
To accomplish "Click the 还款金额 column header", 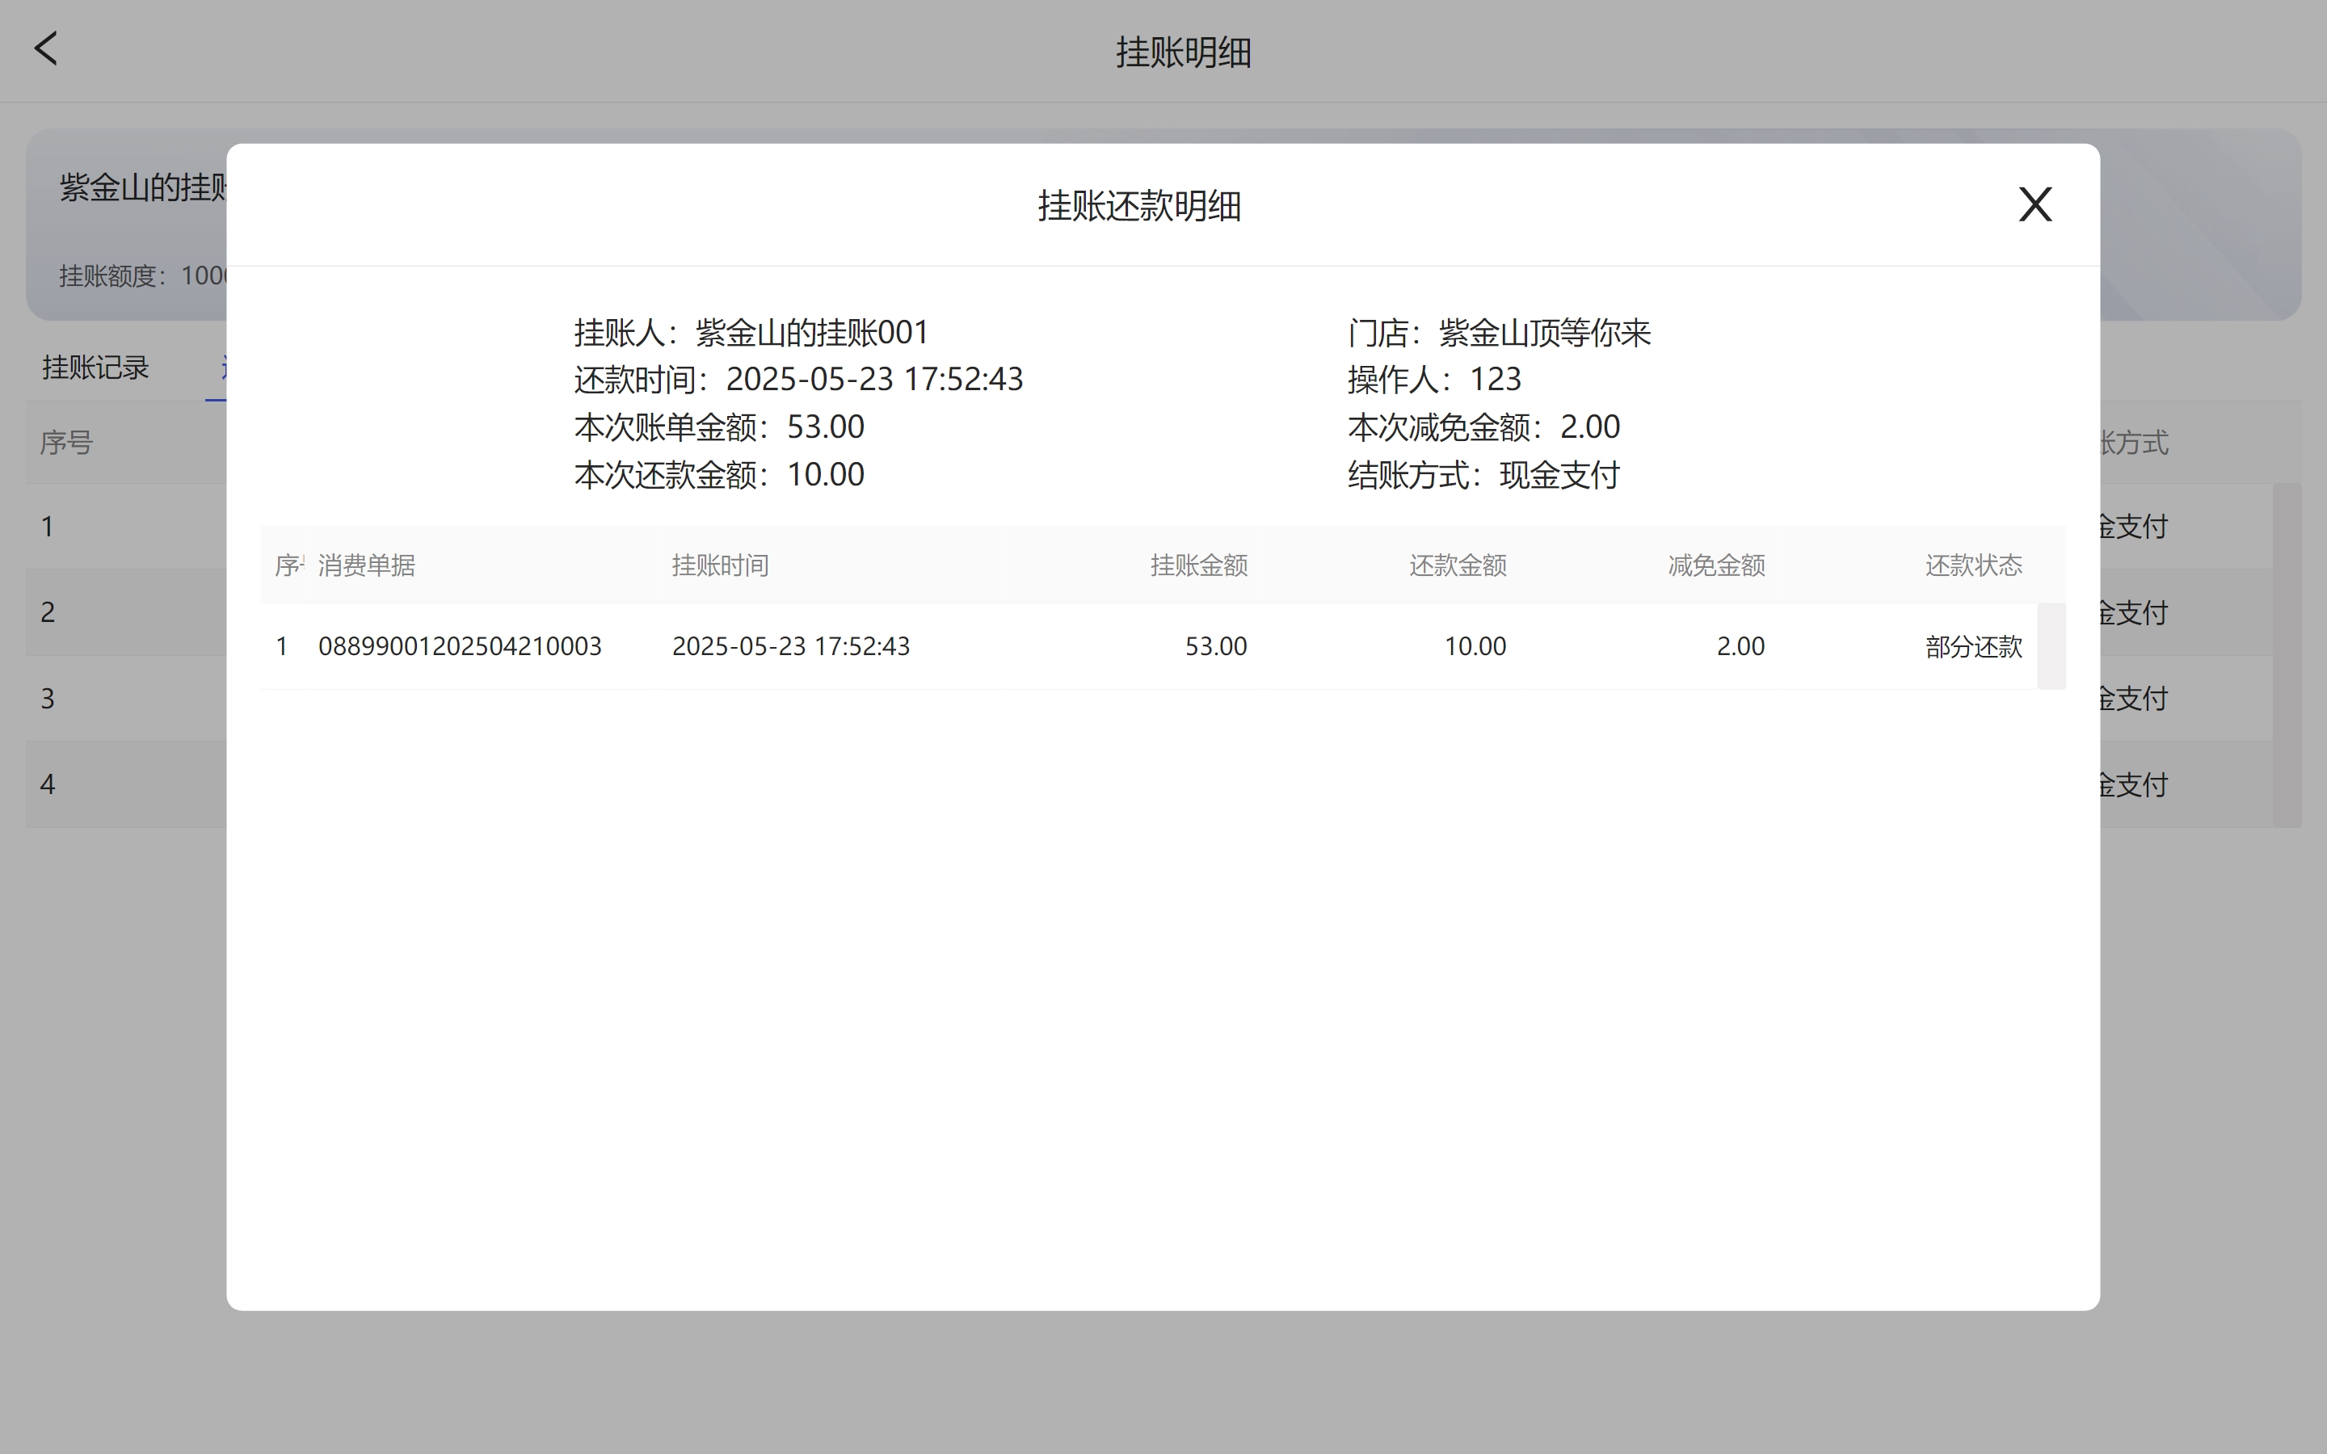I will [1458, 565].
